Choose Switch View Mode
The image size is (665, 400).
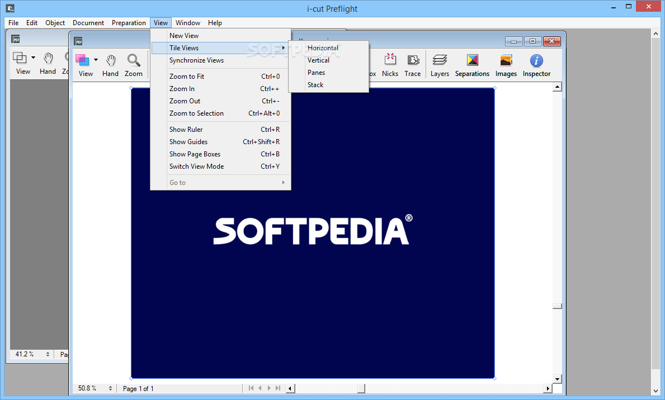pos(220,166)
